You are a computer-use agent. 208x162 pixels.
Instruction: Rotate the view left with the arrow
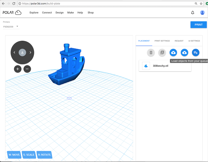(14, 53)
